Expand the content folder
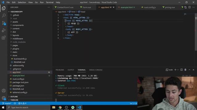 click(16, 28)
